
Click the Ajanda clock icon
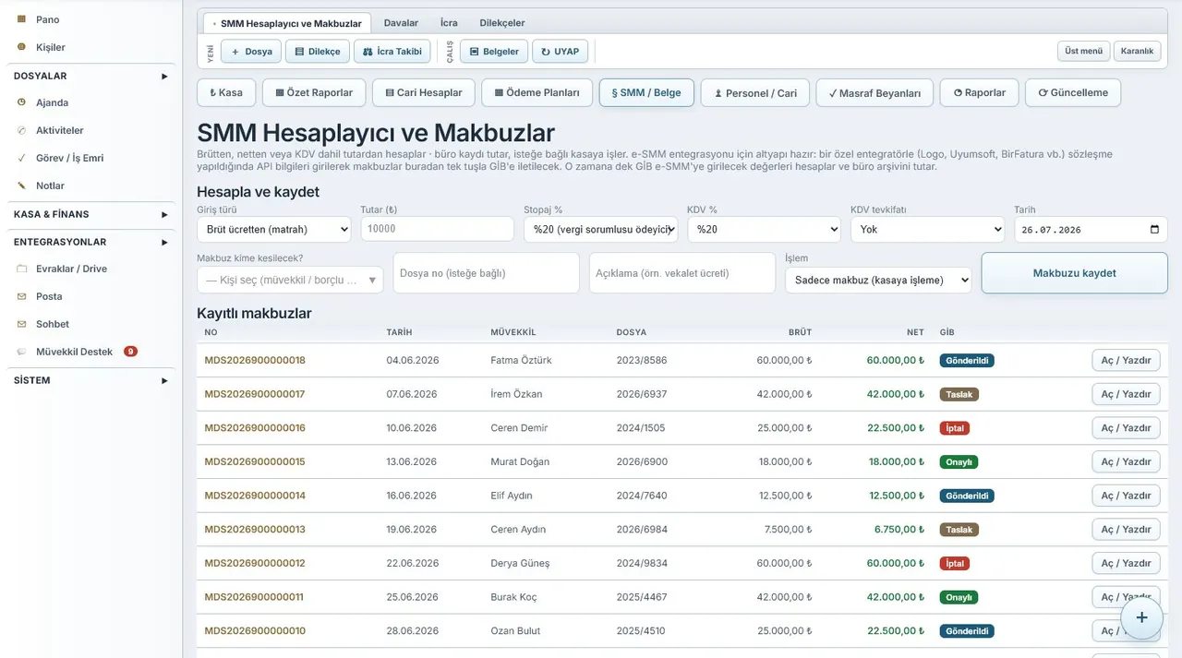pos(22,102)
